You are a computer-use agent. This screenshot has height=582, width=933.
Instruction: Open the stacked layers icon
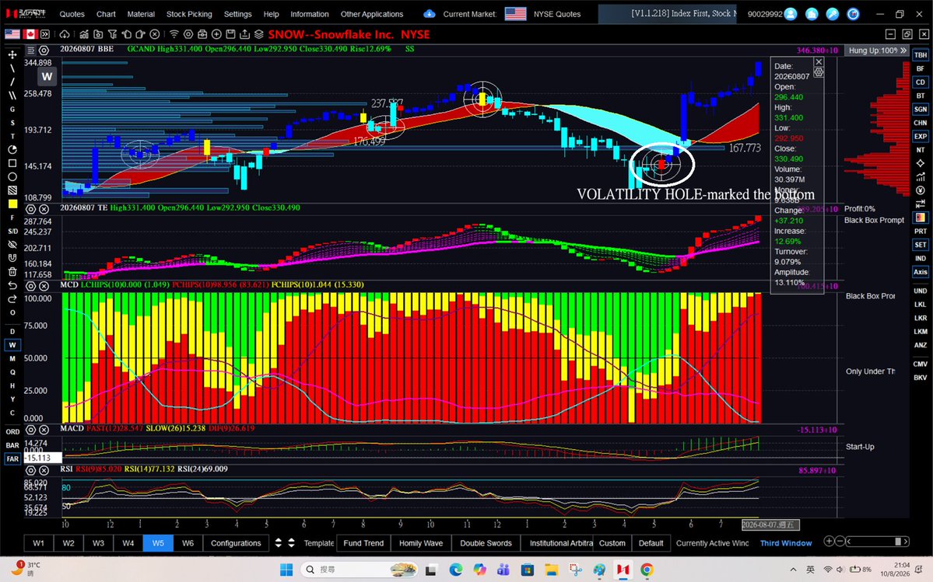259,34
